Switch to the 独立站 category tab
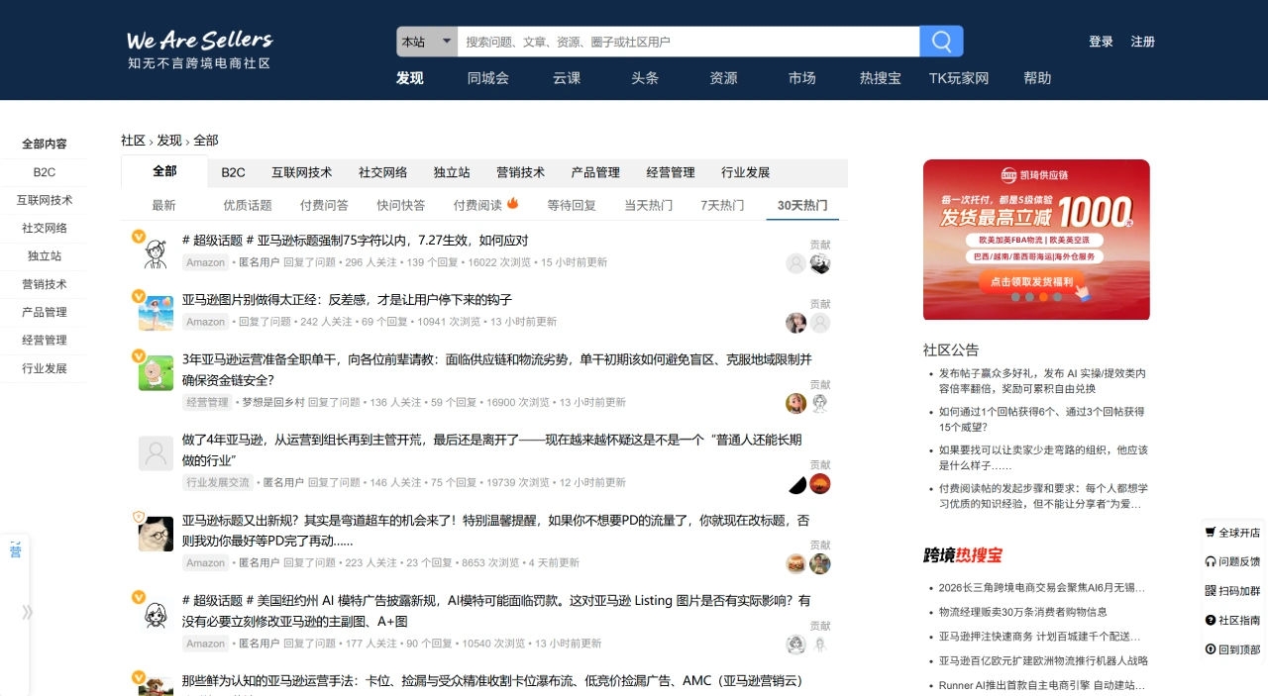Image resolution: width=1268 pixels, height=696 pixels. [x=452, y=172]
